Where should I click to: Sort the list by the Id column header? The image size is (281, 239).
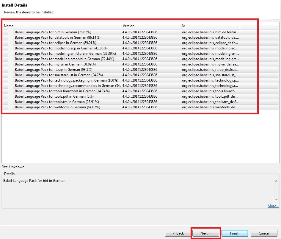click(210, 26)
